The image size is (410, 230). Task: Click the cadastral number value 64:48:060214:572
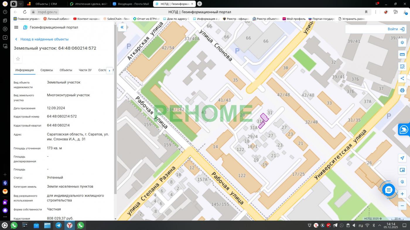62,116
